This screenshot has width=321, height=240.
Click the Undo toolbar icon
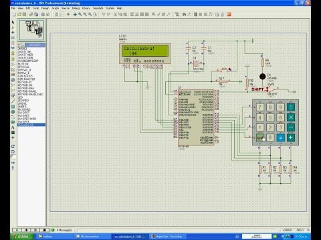coord(103,15)
